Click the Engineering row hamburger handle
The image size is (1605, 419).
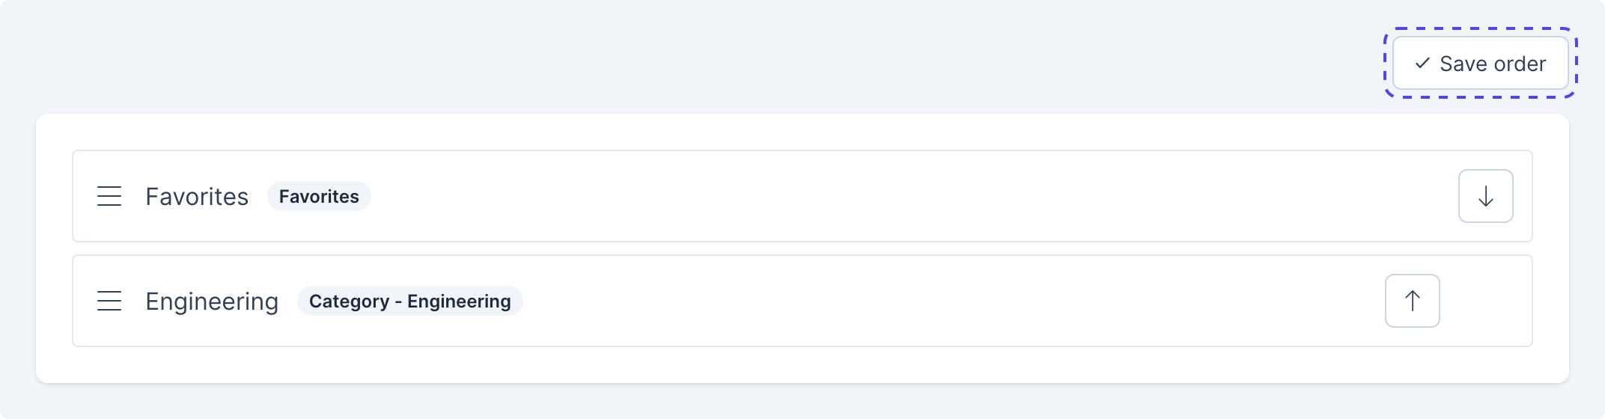coord(109,302)
